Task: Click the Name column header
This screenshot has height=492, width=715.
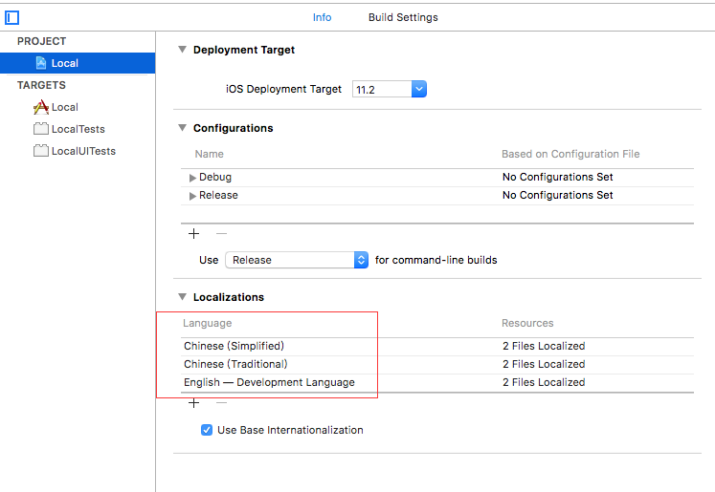Action: click(x=210, y=154)
